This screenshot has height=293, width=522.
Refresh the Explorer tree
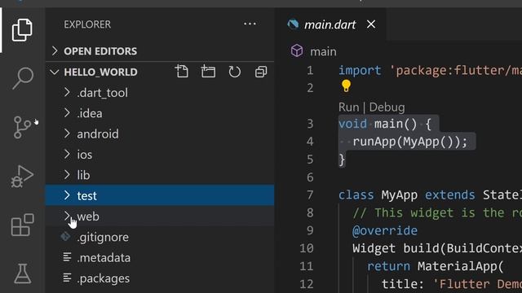click(x=235, y=72)
